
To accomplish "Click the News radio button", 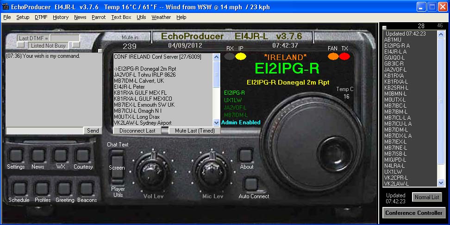I will 38,155.
